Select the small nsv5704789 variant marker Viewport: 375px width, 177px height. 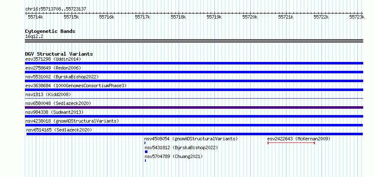145,161
